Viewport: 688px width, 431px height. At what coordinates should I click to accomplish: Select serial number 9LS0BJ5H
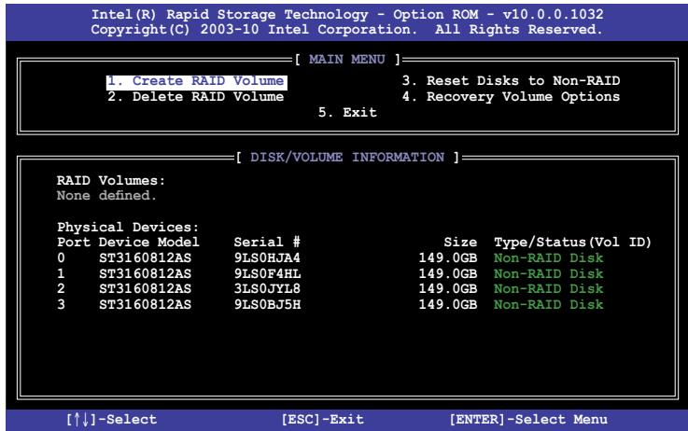[x=268, y=305]
